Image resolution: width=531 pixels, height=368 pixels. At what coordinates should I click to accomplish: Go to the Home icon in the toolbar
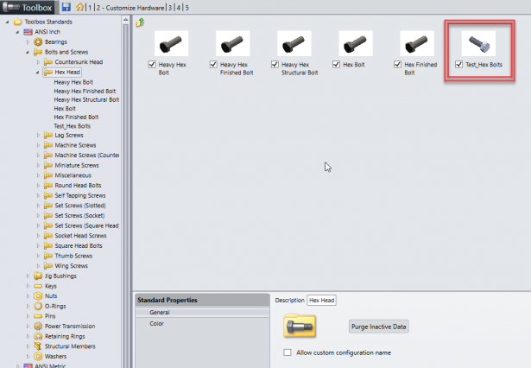point(80,7)
